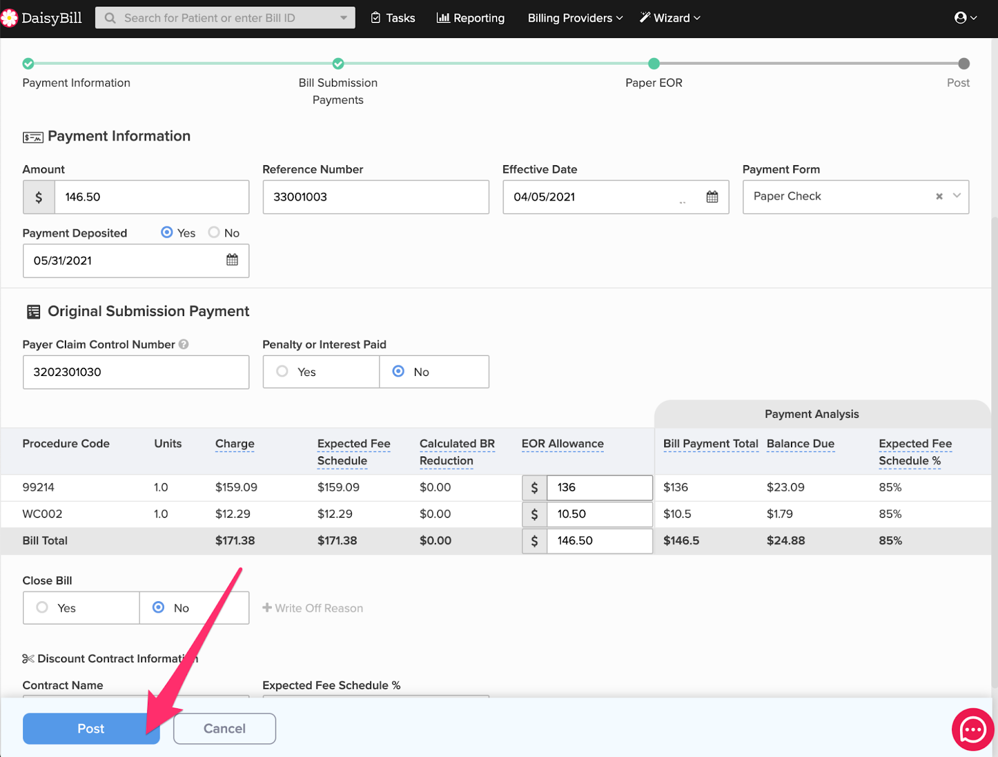Click the Paper EOR step marker
This screenshot has height=757, width=998.
point(653,64)
